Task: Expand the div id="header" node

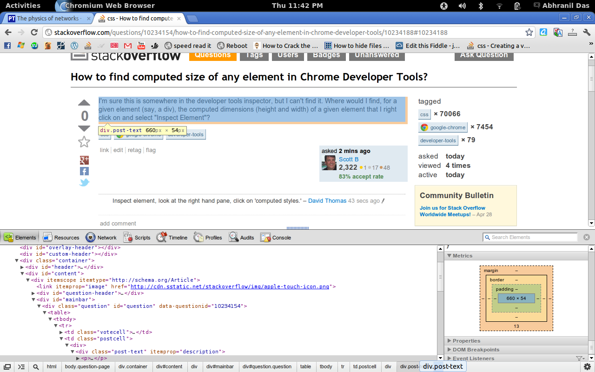Action: point(22,267)
